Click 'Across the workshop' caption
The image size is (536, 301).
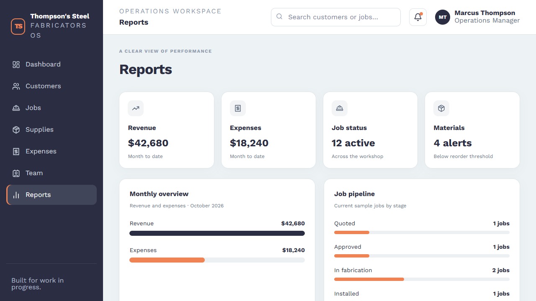coord(358,156)
